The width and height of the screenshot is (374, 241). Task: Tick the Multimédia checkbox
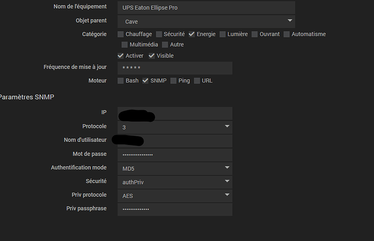coord(125,45)
